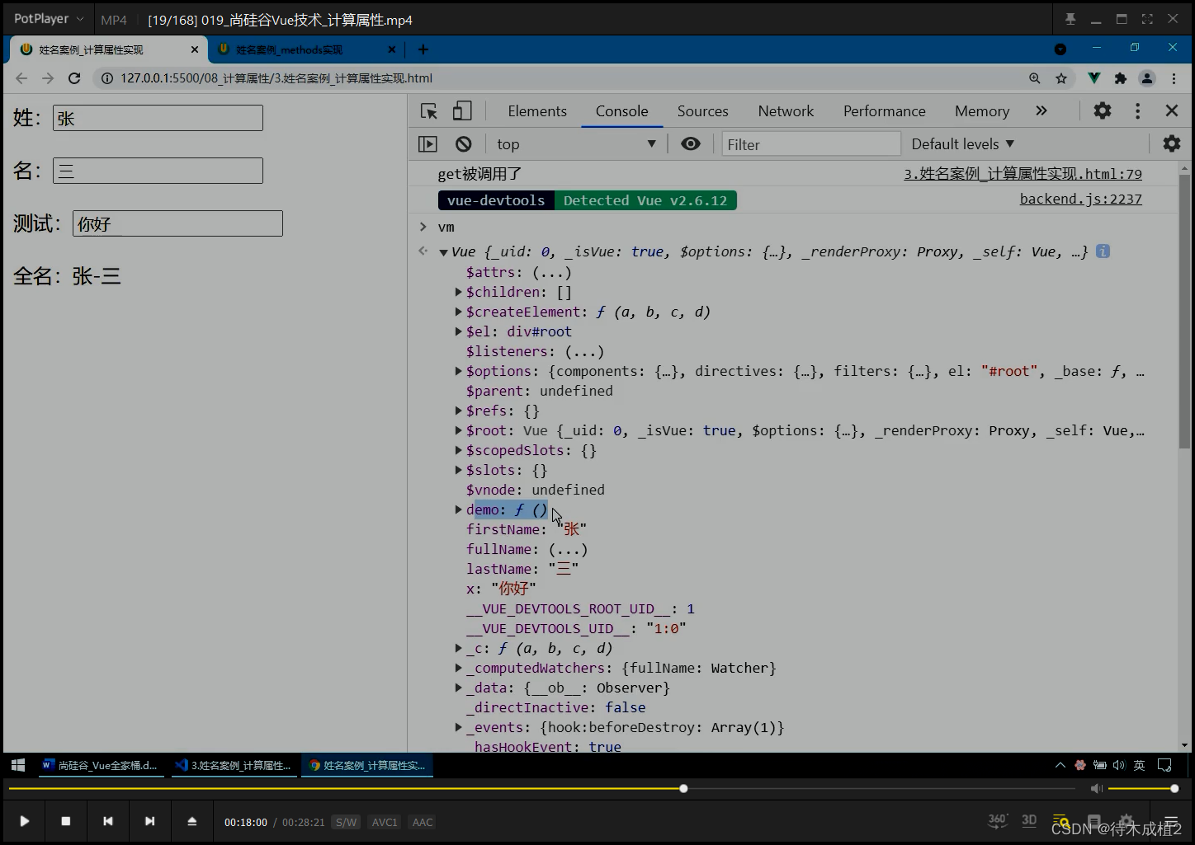Expand the _computedWatchers property

tap(458, 668)
